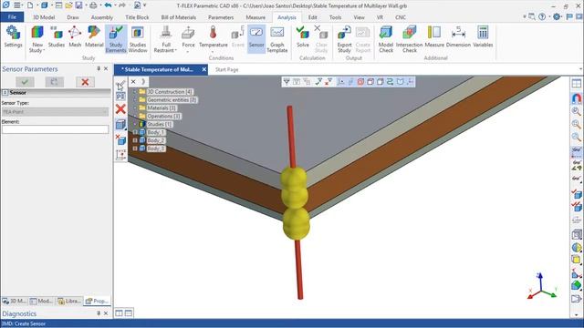Select the Mesh tool

(x=75, y=36)
